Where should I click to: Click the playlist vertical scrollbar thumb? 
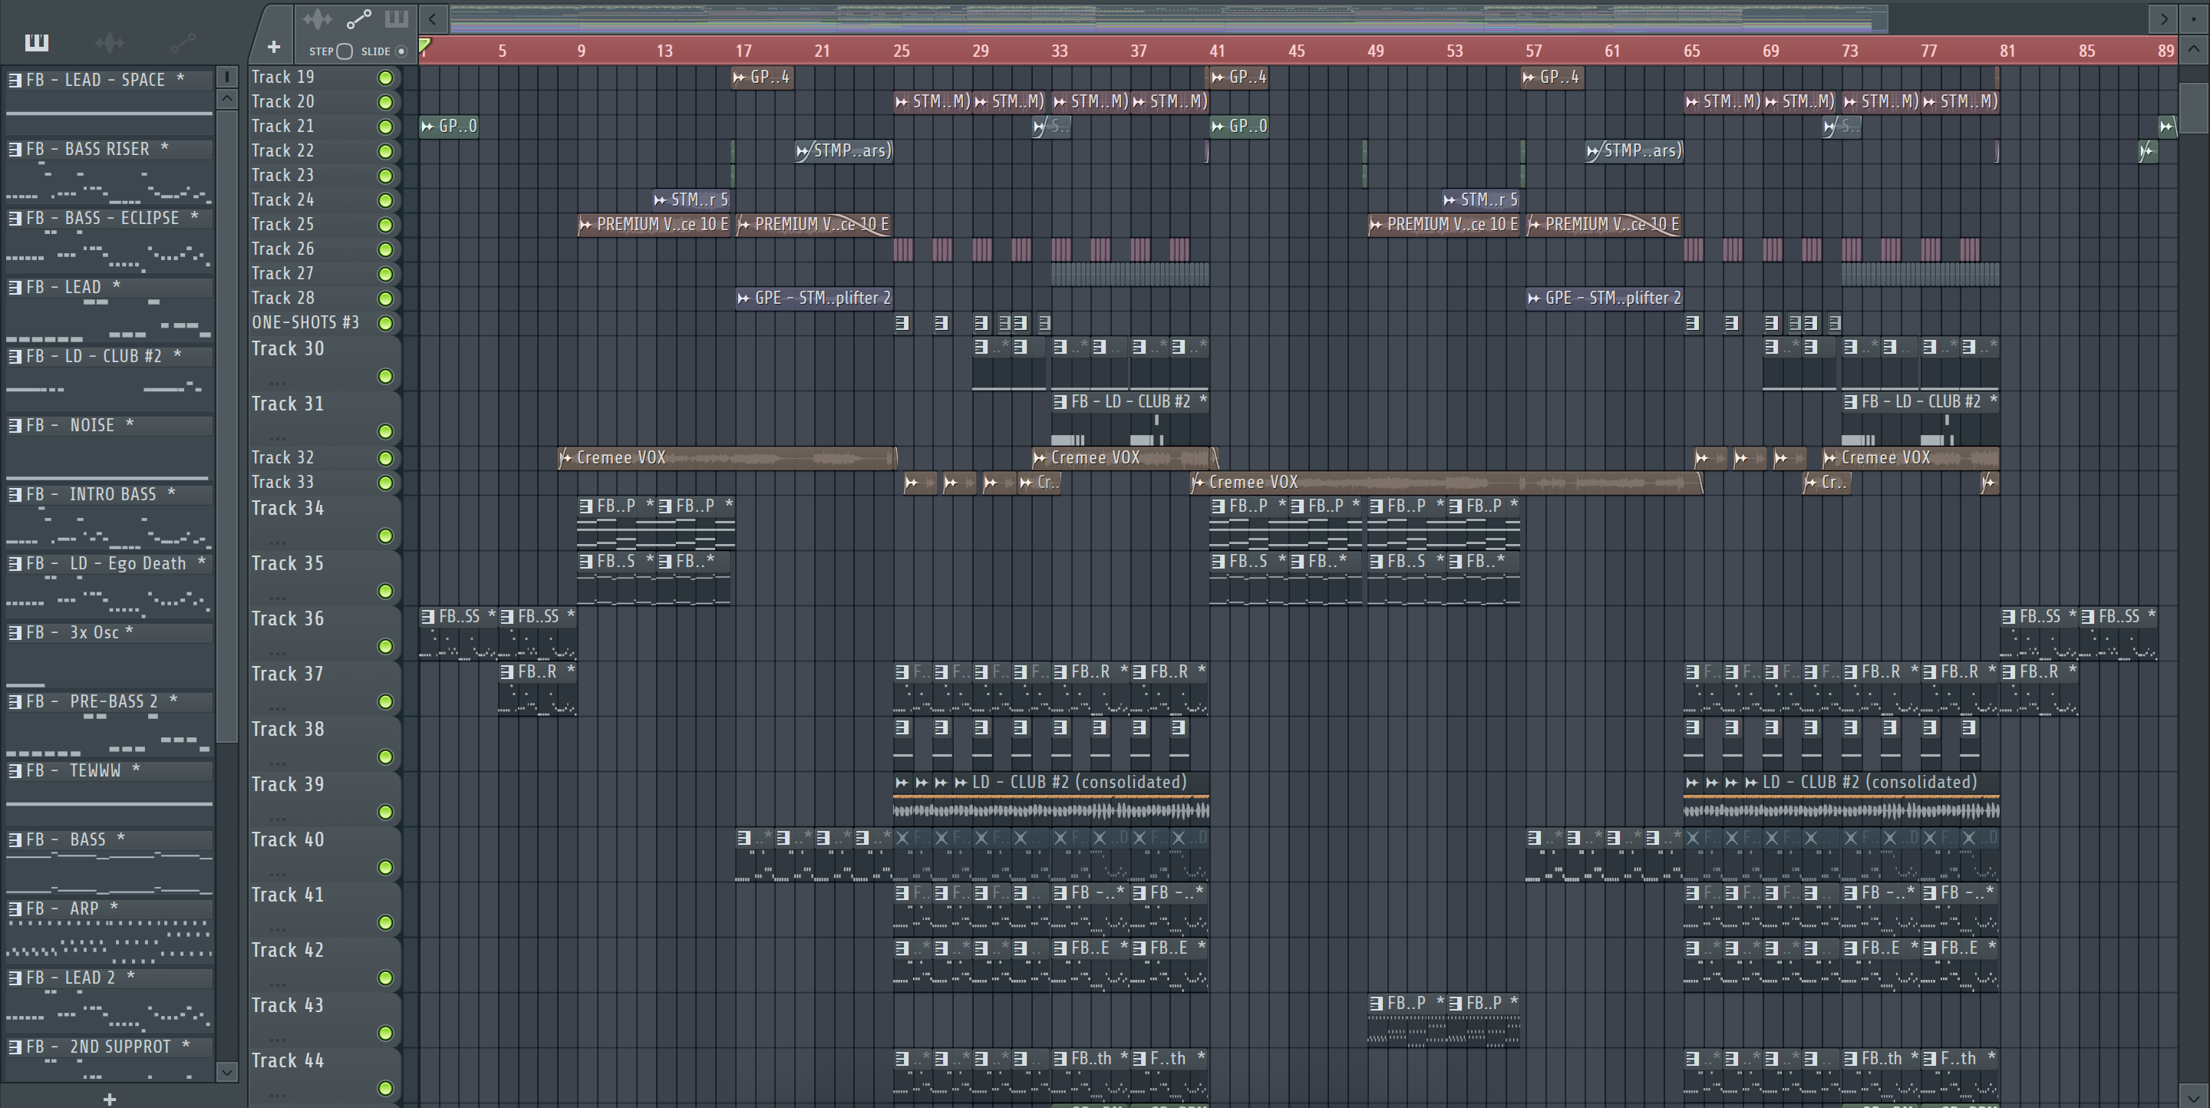tap(2194, 108)
